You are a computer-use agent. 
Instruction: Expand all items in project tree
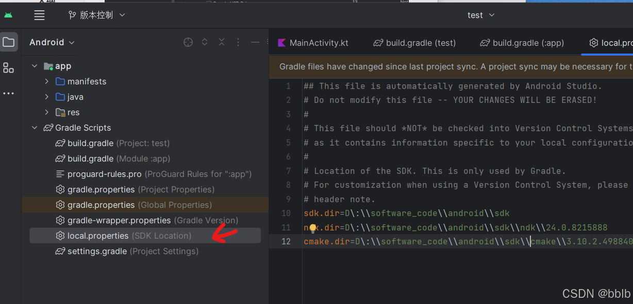205,42
